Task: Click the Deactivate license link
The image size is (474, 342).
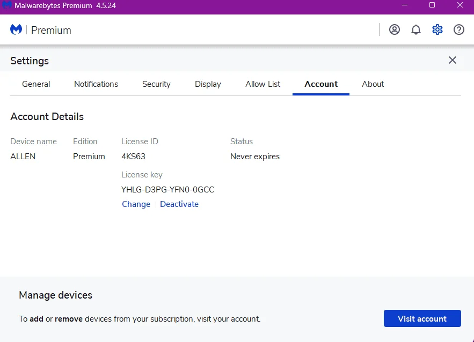Action: pyautogui.click(x=179, y=204)
